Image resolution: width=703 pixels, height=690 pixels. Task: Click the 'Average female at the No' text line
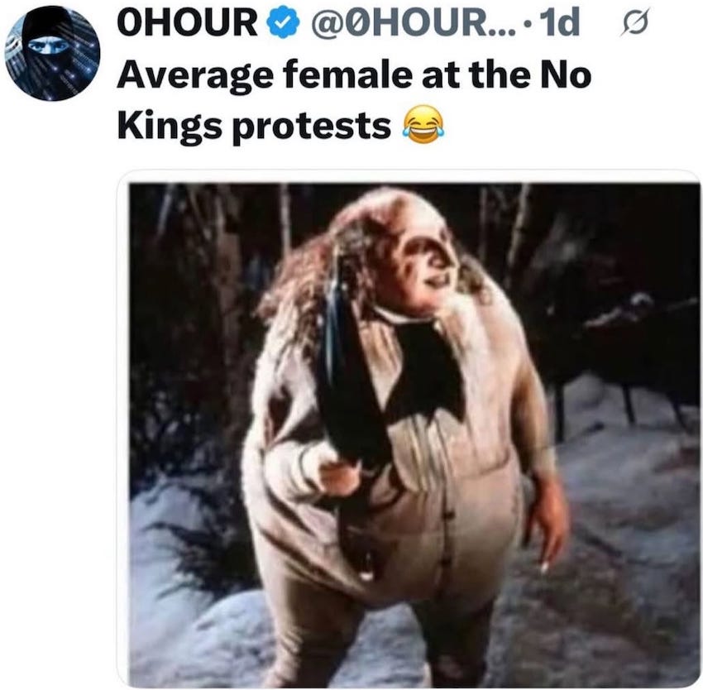click(x=354, y=74)
